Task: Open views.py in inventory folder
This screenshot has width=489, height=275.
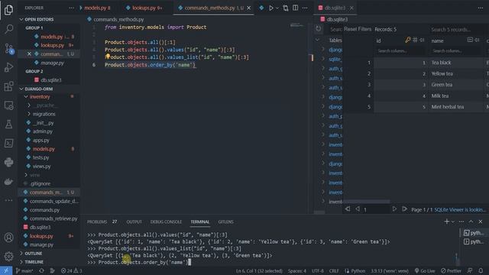Action: pos(41,167)
